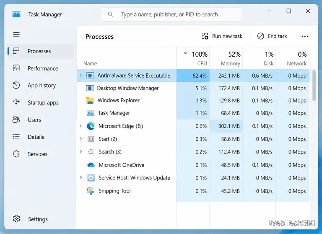
Task: Open Startup apps gauge icon
Action: [16, 102]
